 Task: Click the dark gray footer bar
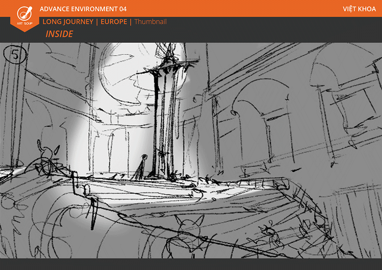click(x=191, y=264)
